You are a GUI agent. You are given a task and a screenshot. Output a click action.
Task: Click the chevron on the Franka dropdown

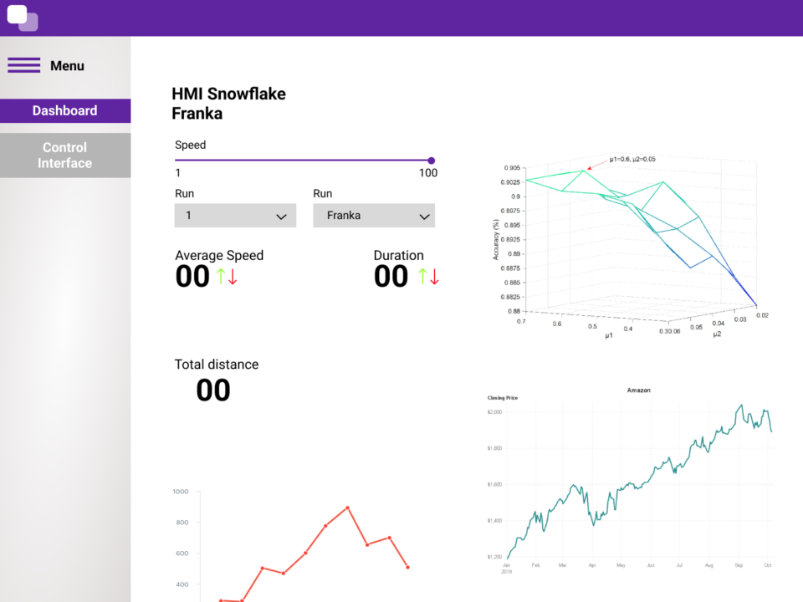coord(424,217)
